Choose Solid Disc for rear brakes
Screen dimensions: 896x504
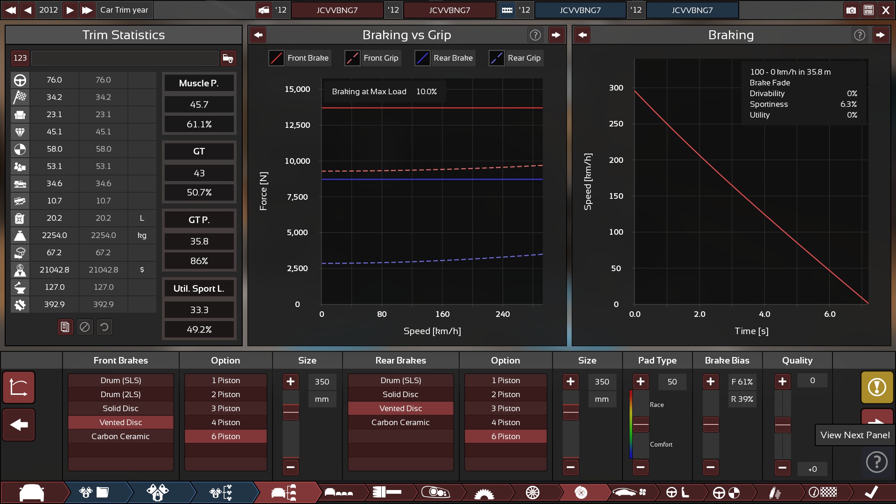tap(401, 394)
